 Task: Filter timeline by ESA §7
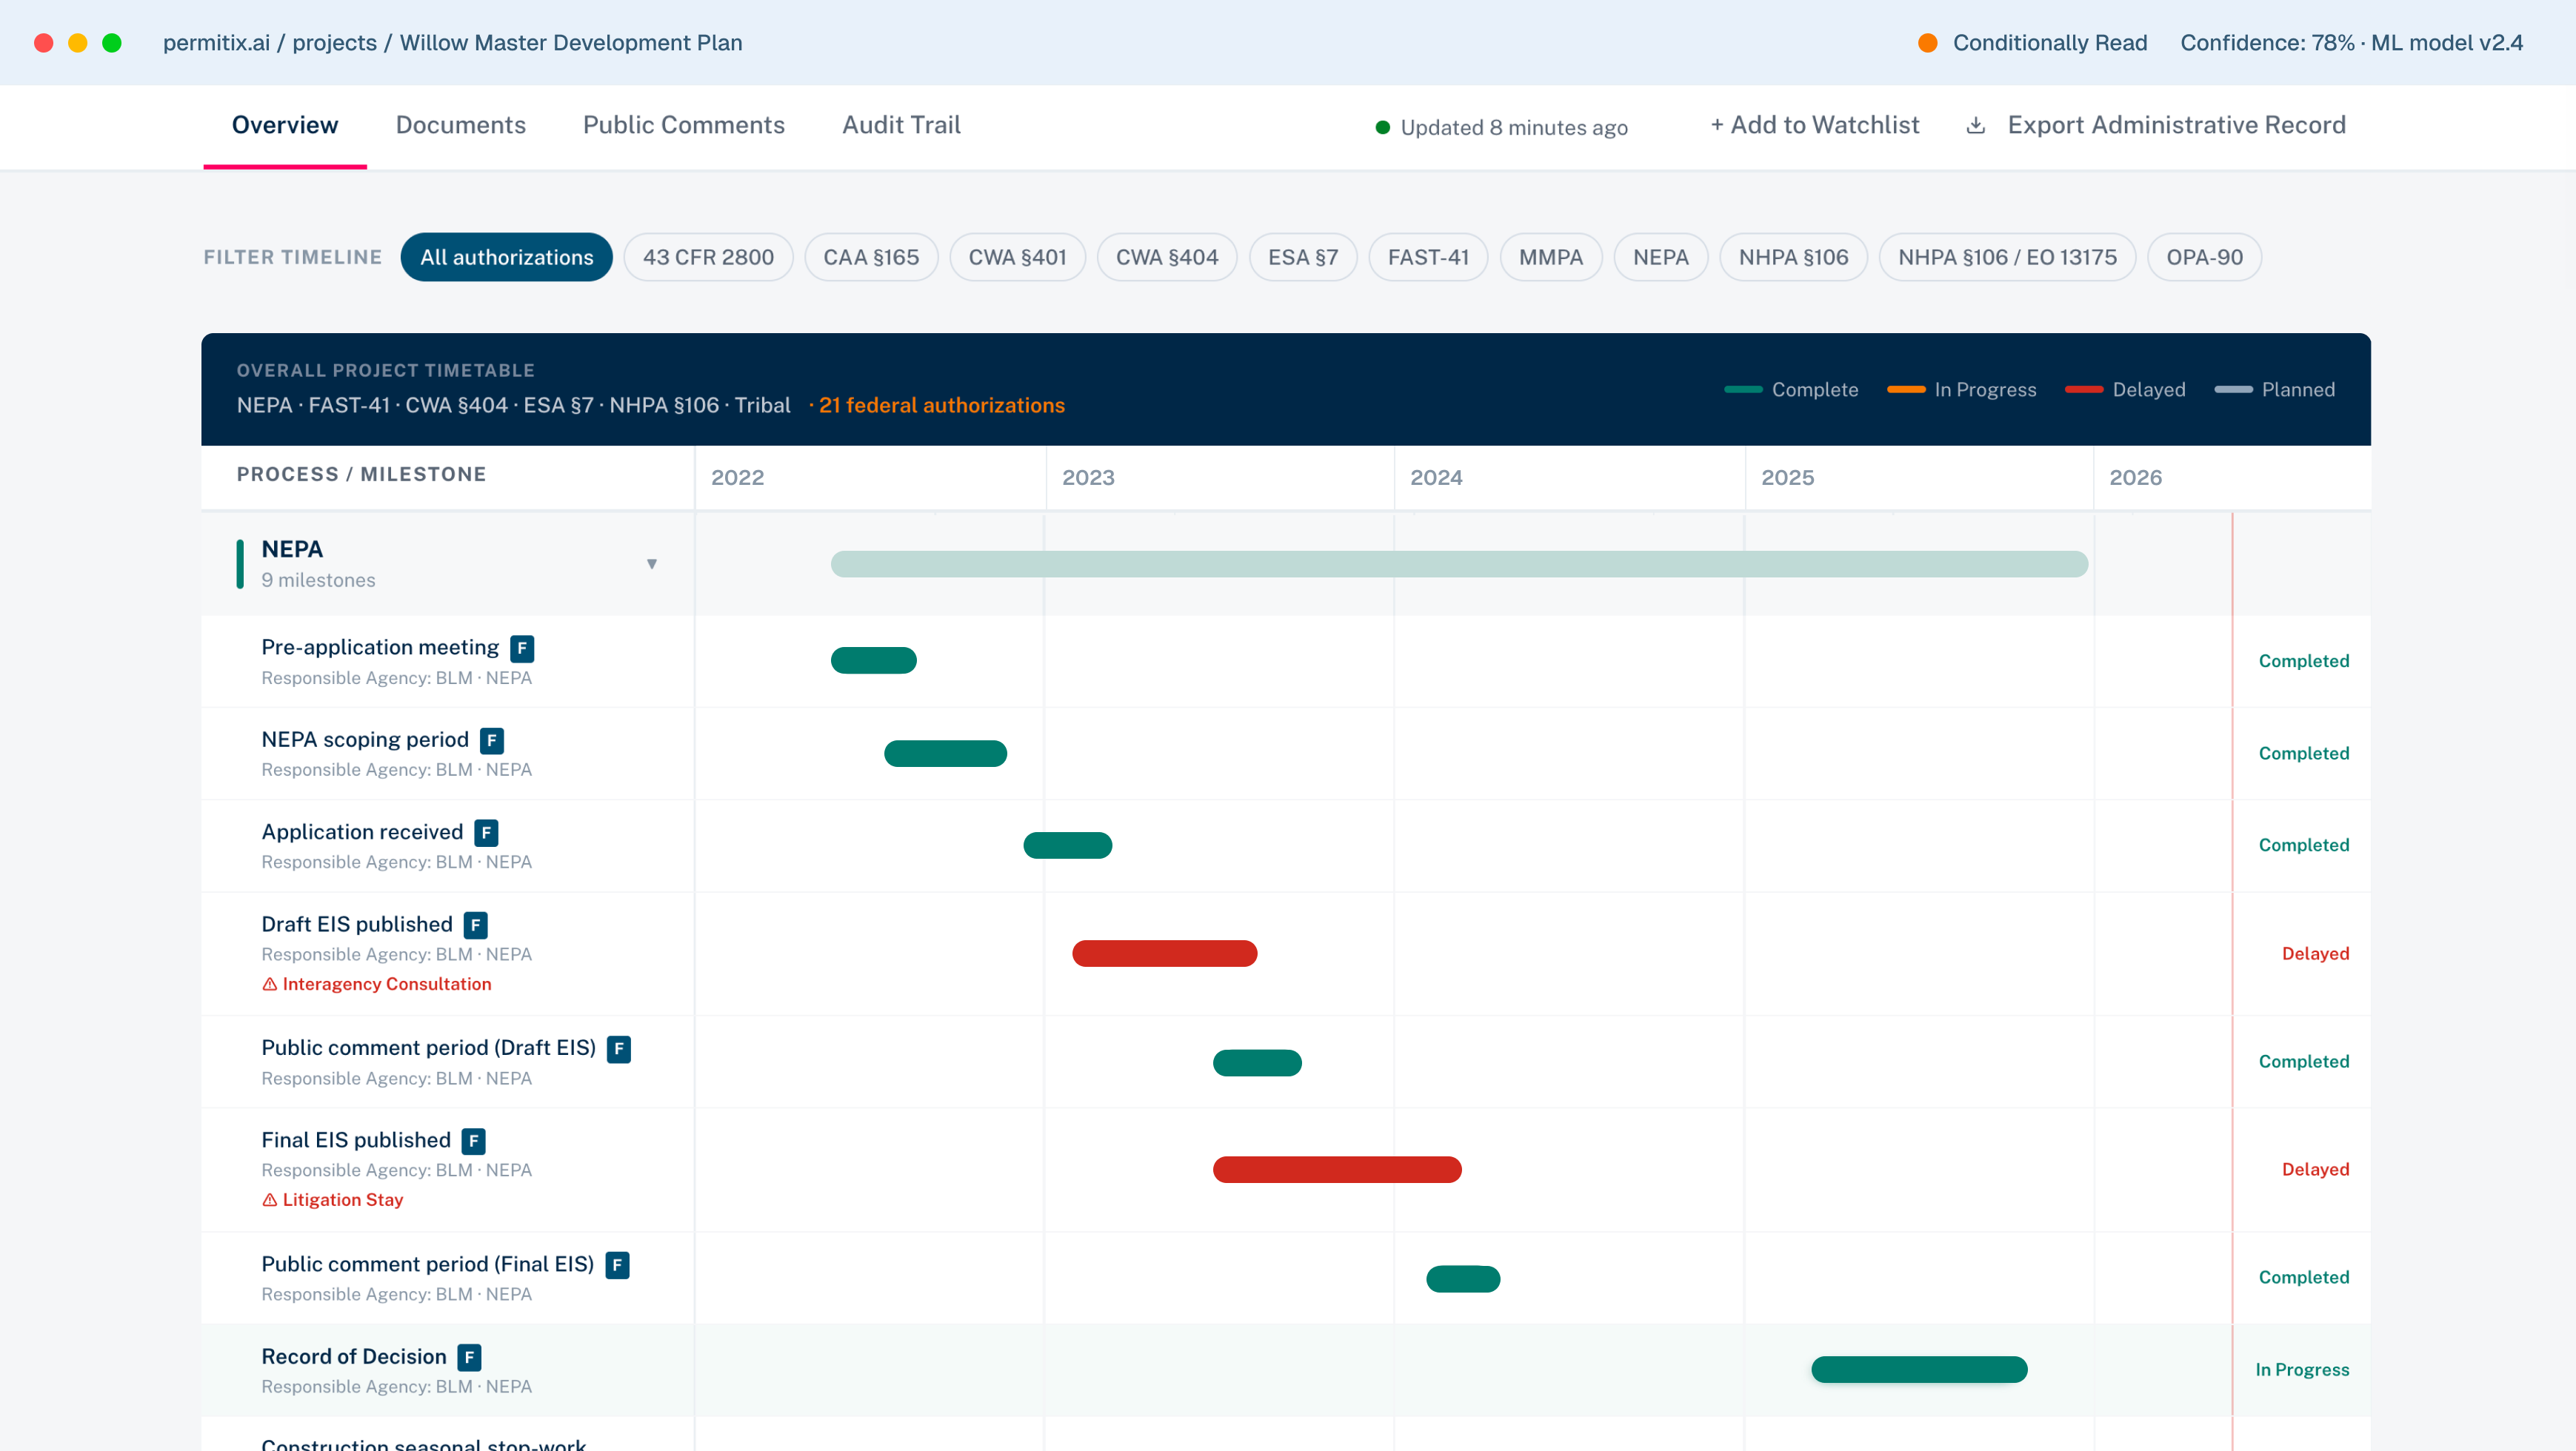(x=1303, y=257)
